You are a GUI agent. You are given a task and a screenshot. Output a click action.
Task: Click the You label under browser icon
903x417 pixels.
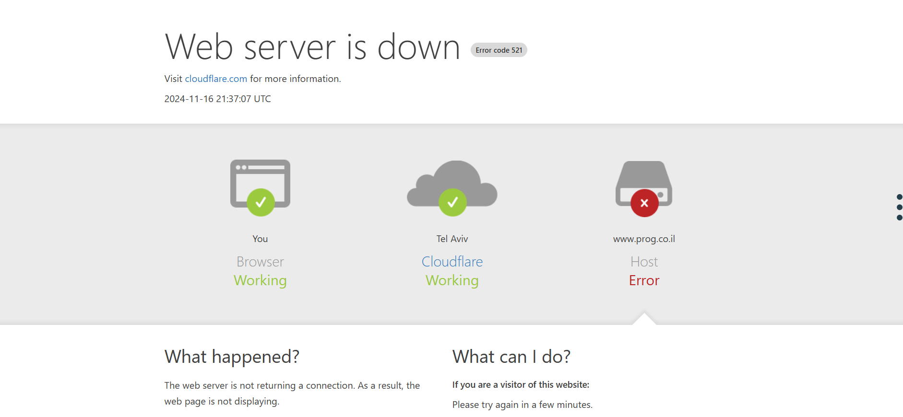260,239
